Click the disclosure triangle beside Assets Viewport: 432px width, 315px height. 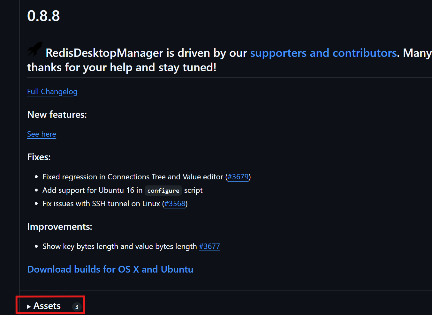pyautogui.click(x=28, y=306)
